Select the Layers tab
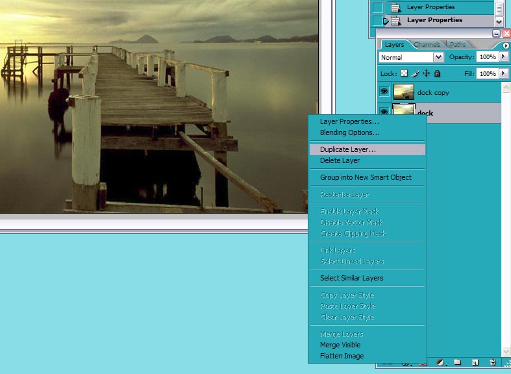Viewport: 511px width, 374px height. [394, 45]
